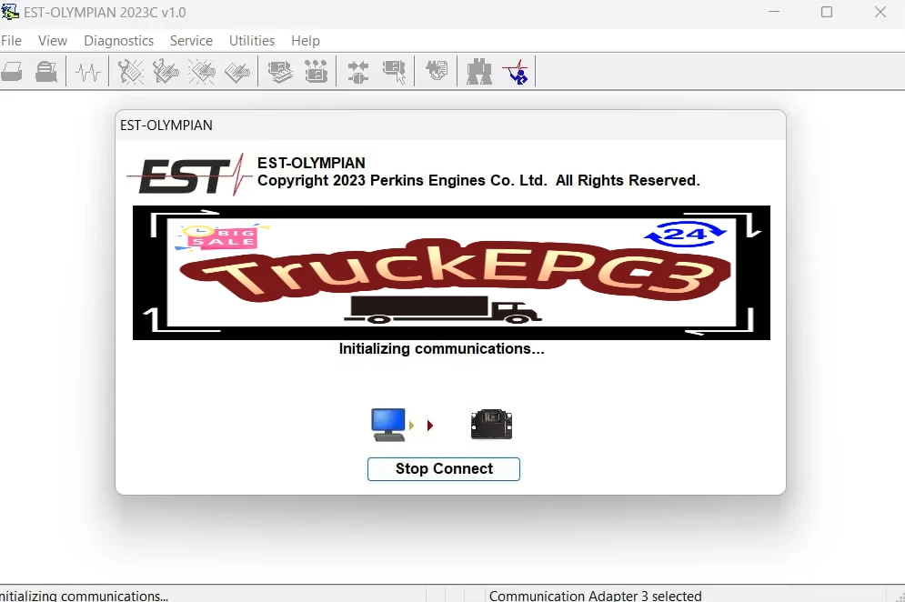Screen dimensions: 905x602
Task: Open the ECM Summary stacked pages icon
Action: (x=280, y=72)
